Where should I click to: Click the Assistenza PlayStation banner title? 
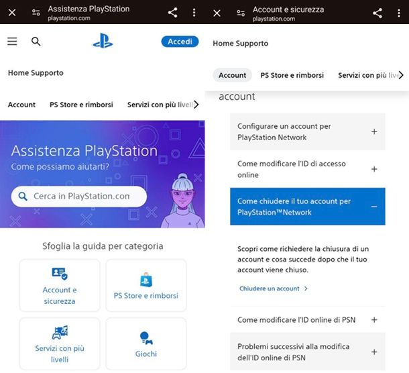pyautogui.click(x=84, y=151)
